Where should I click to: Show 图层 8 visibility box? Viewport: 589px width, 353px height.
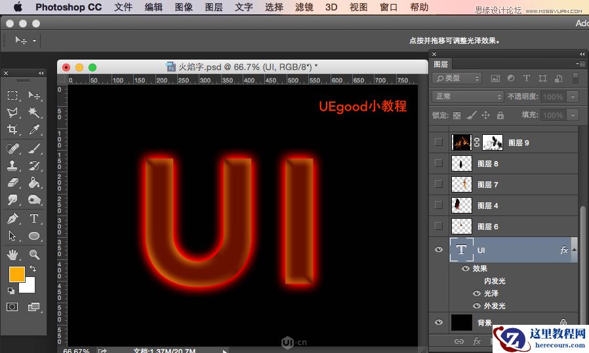(438, 163)
